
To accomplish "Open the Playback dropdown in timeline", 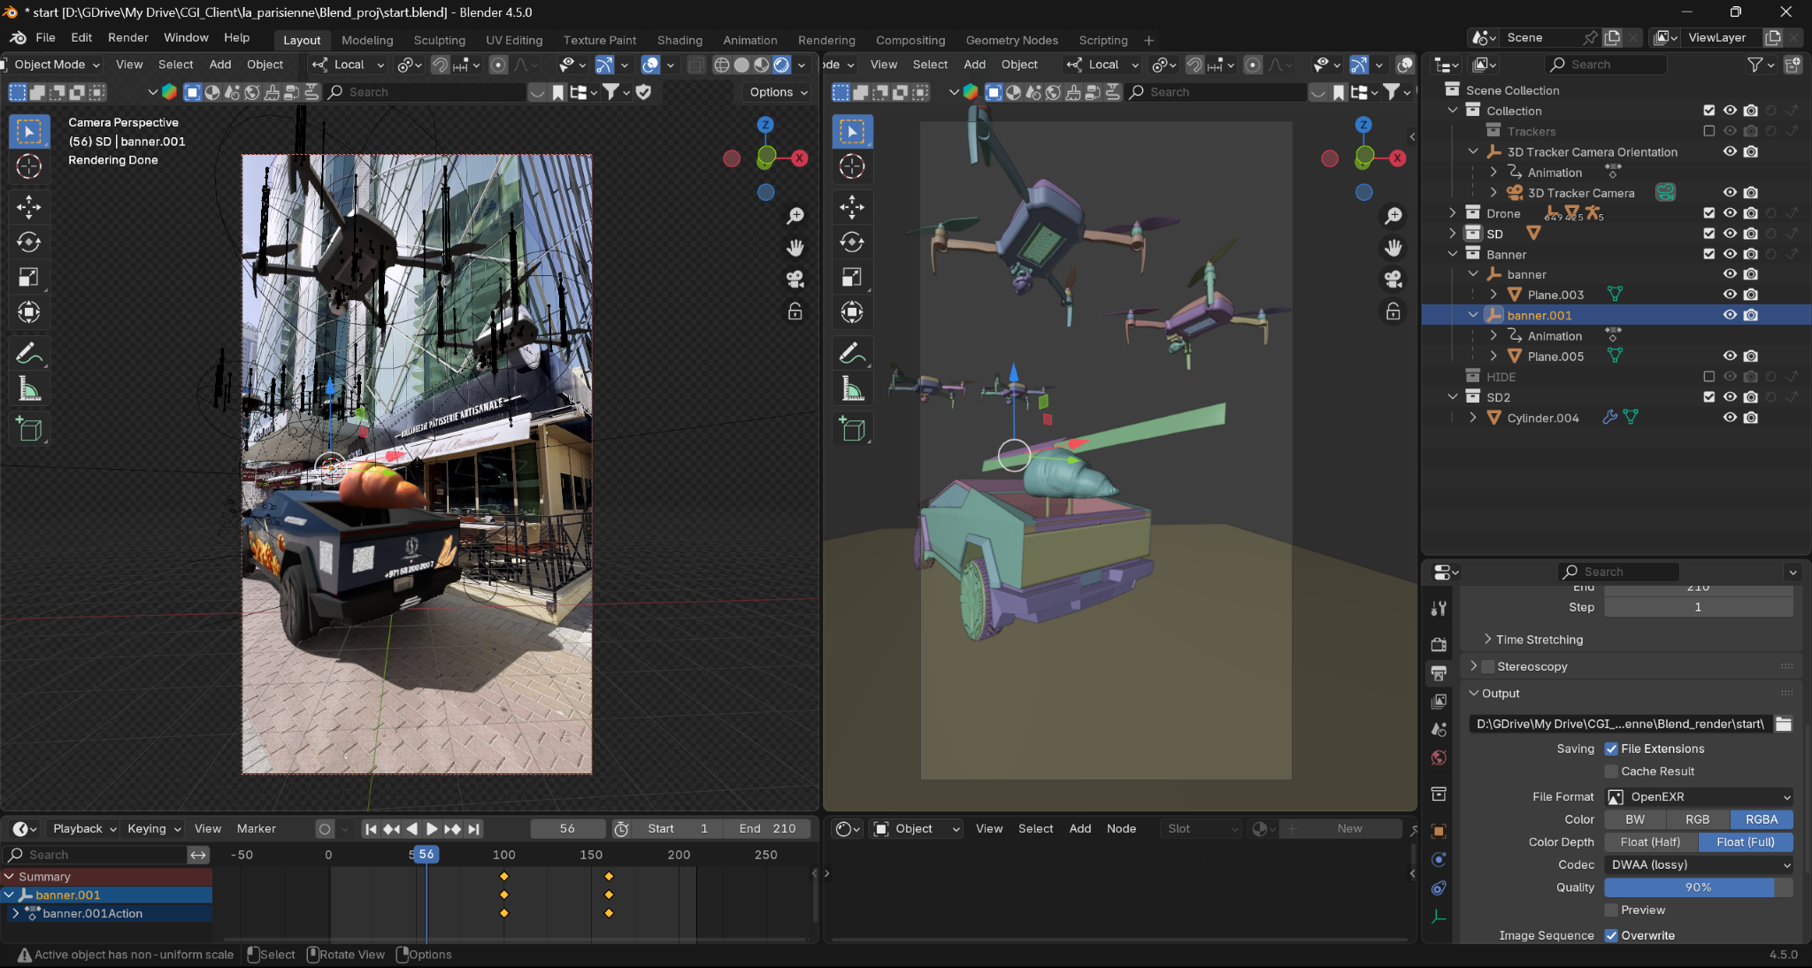I will tap(84, 829).
